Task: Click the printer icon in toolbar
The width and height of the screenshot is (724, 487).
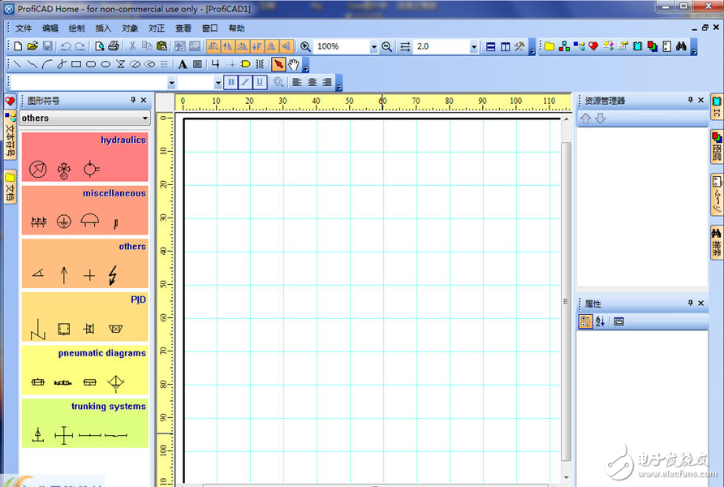Action: coord(114,46)
